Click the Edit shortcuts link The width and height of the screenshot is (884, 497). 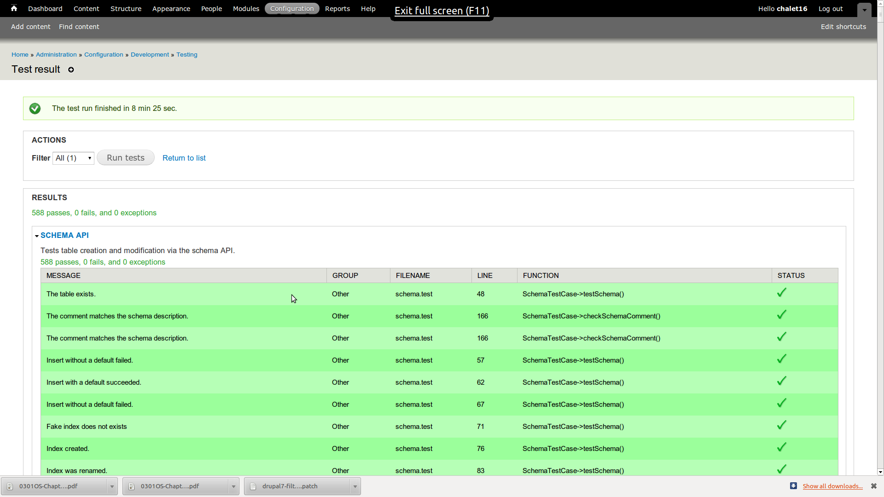coord(843,27)
